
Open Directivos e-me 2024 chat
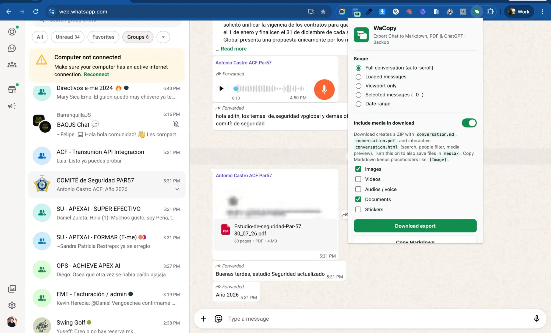coord(107,92)
